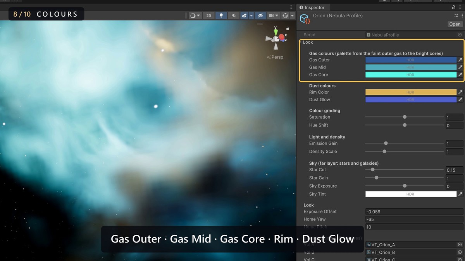Click the Sky Exposure slider handle
465x261 pixels.
[x=405, y=186]
